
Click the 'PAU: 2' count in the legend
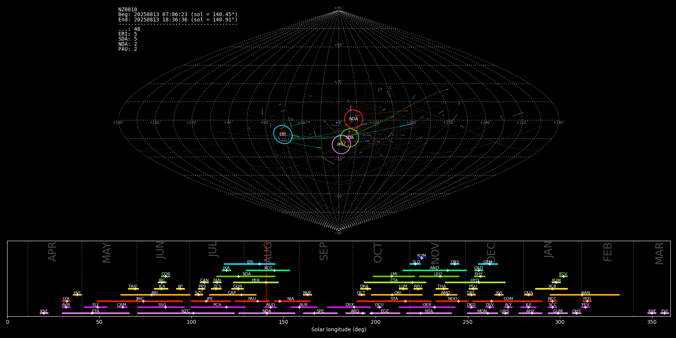(x=128, y=49)
